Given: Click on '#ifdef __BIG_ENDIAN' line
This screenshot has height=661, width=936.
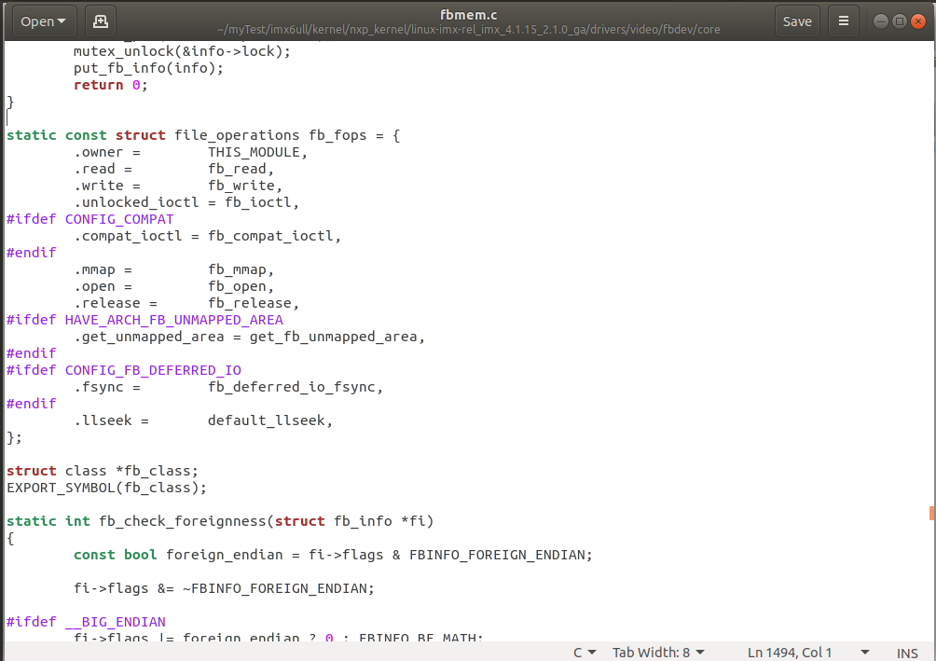Looking at the screenshot, I should [x=86, y=622].
